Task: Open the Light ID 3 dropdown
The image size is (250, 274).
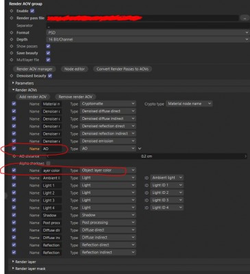Action: 167,200
